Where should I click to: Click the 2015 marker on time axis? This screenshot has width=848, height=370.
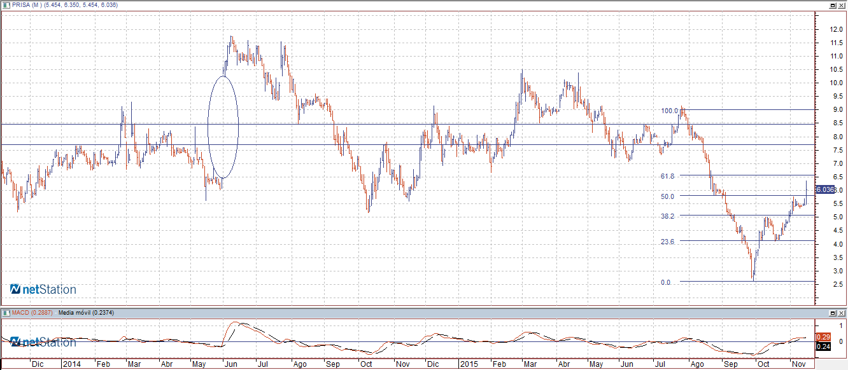[468, 364]
